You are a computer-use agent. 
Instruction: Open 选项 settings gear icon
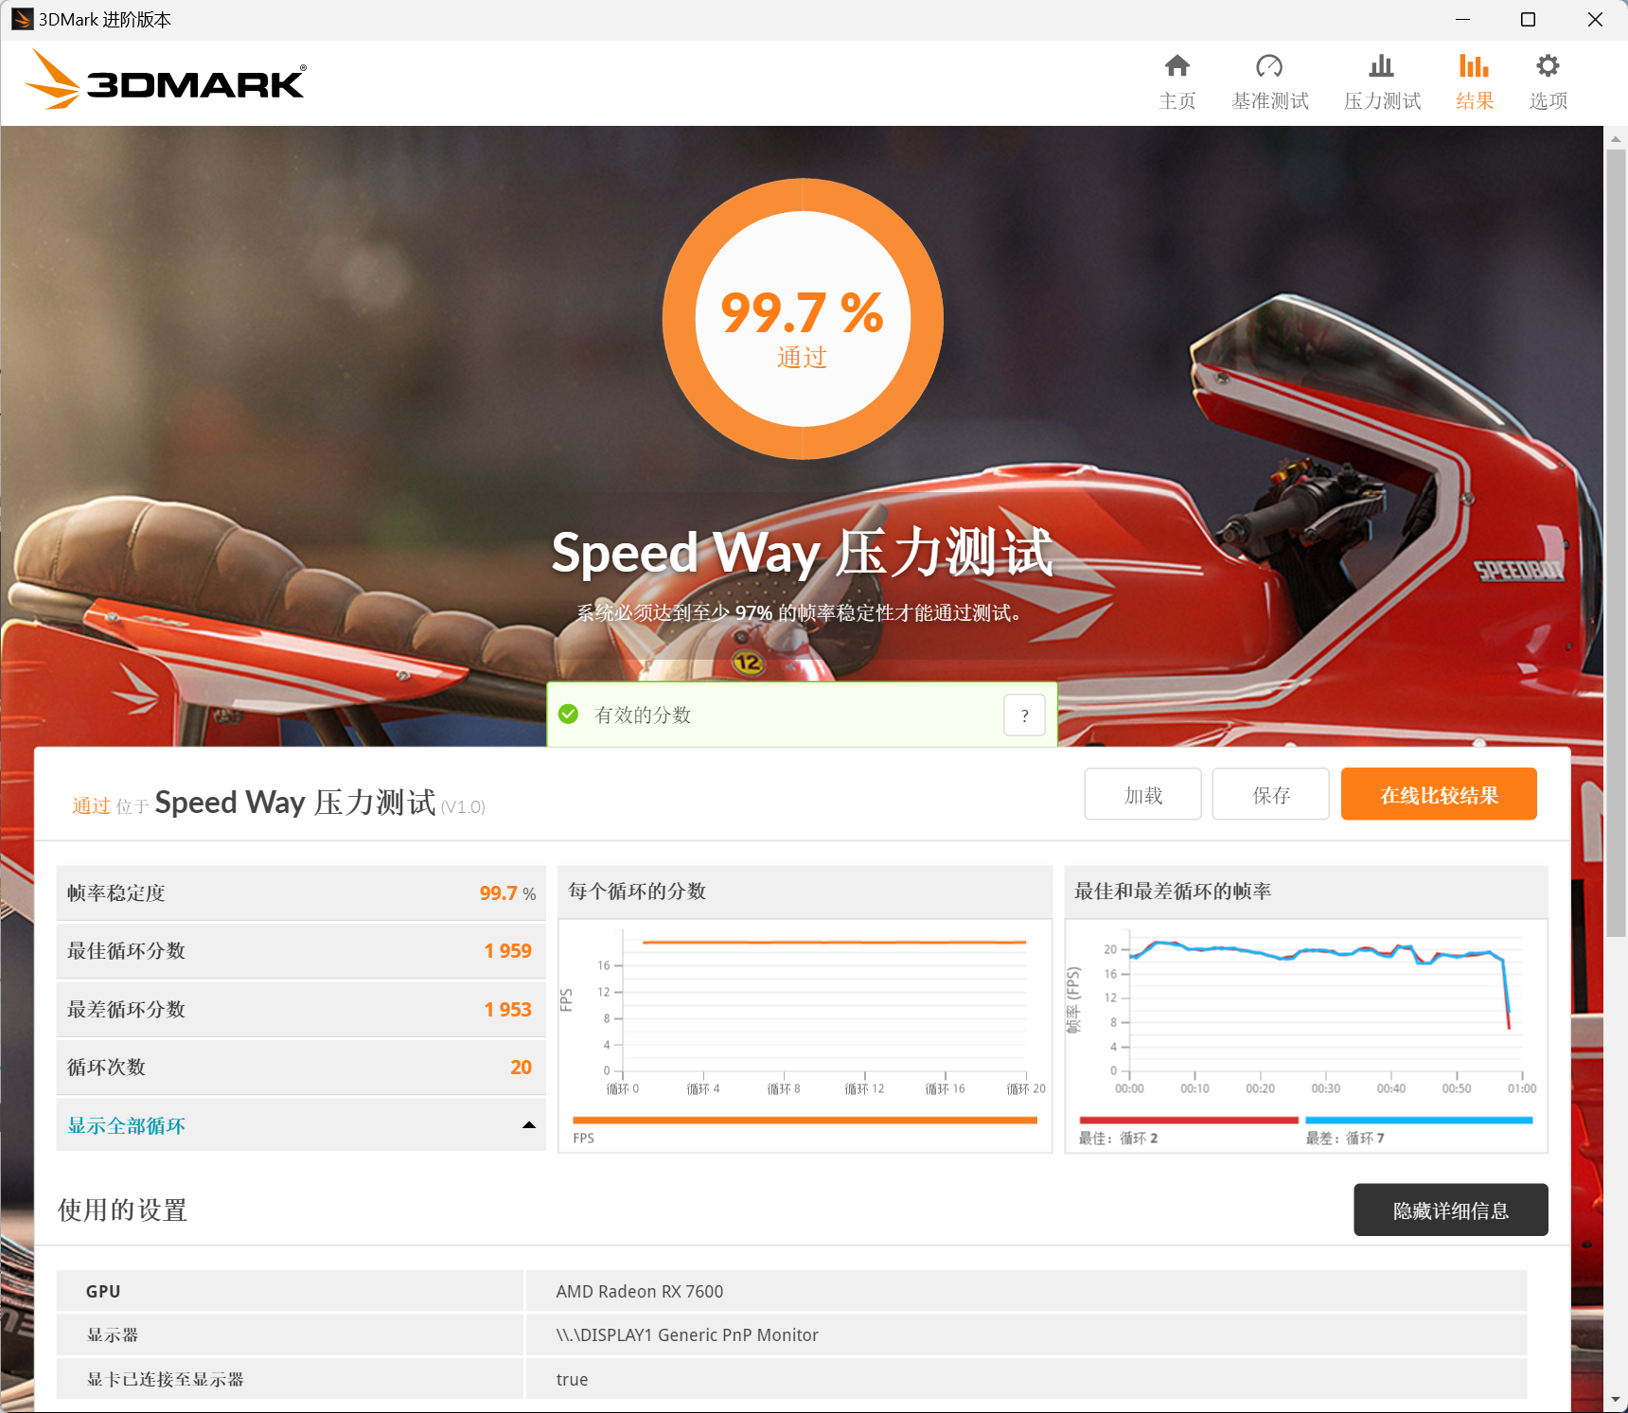(1548, 66)
